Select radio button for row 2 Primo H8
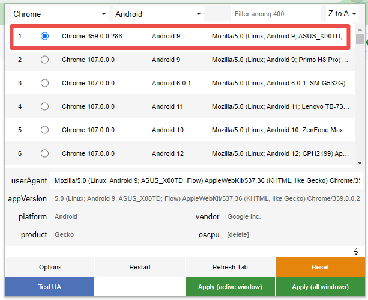The height and width of the screenshot is (300, 368). click(x=44, y=60)
